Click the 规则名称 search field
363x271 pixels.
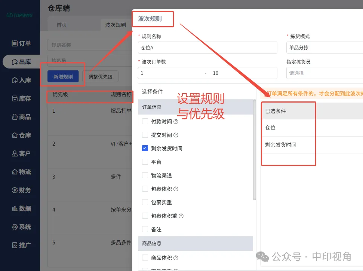point(90,45)
